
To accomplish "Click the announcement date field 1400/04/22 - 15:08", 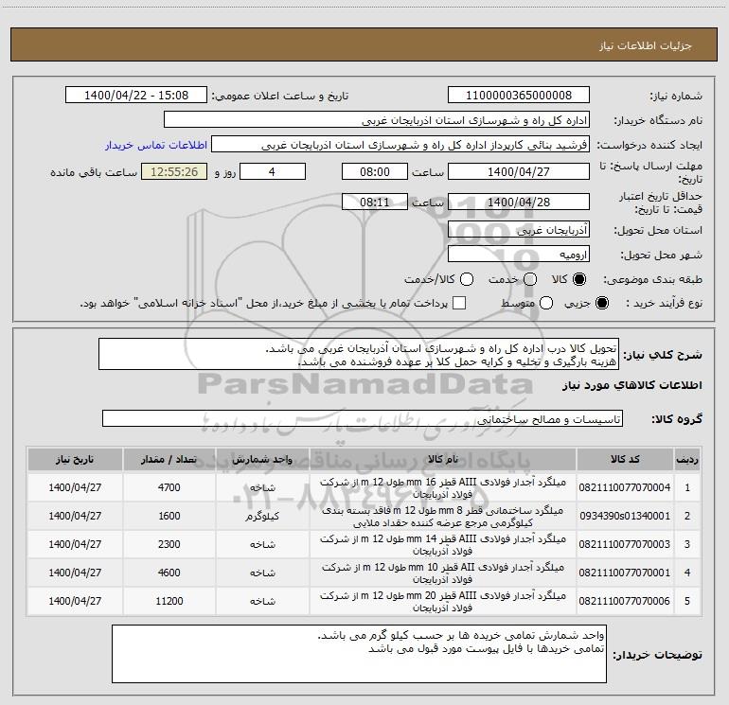I will 136,96.
